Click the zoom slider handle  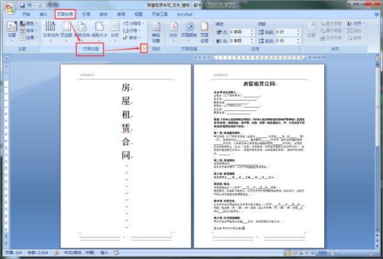pyautogui.click(x=343, y=253)
